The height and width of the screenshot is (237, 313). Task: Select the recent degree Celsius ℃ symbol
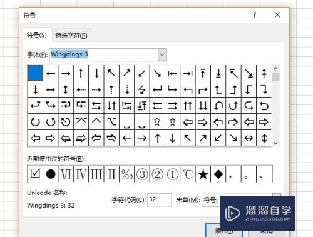pyautogui.click(x=188, y=174)
